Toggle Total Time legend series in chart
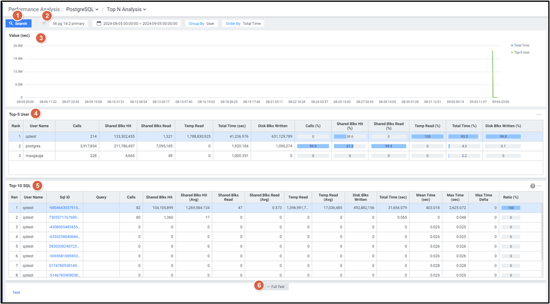The image size is (550, 304). [520, 45]
